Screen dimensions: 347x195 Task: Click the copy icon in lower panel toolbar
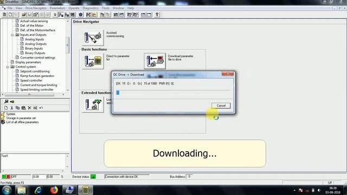coord(17,108)
